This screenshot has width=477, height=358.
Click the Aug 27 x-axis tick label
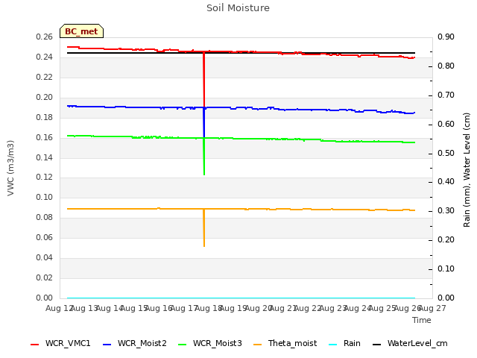[x=432, y=308]
